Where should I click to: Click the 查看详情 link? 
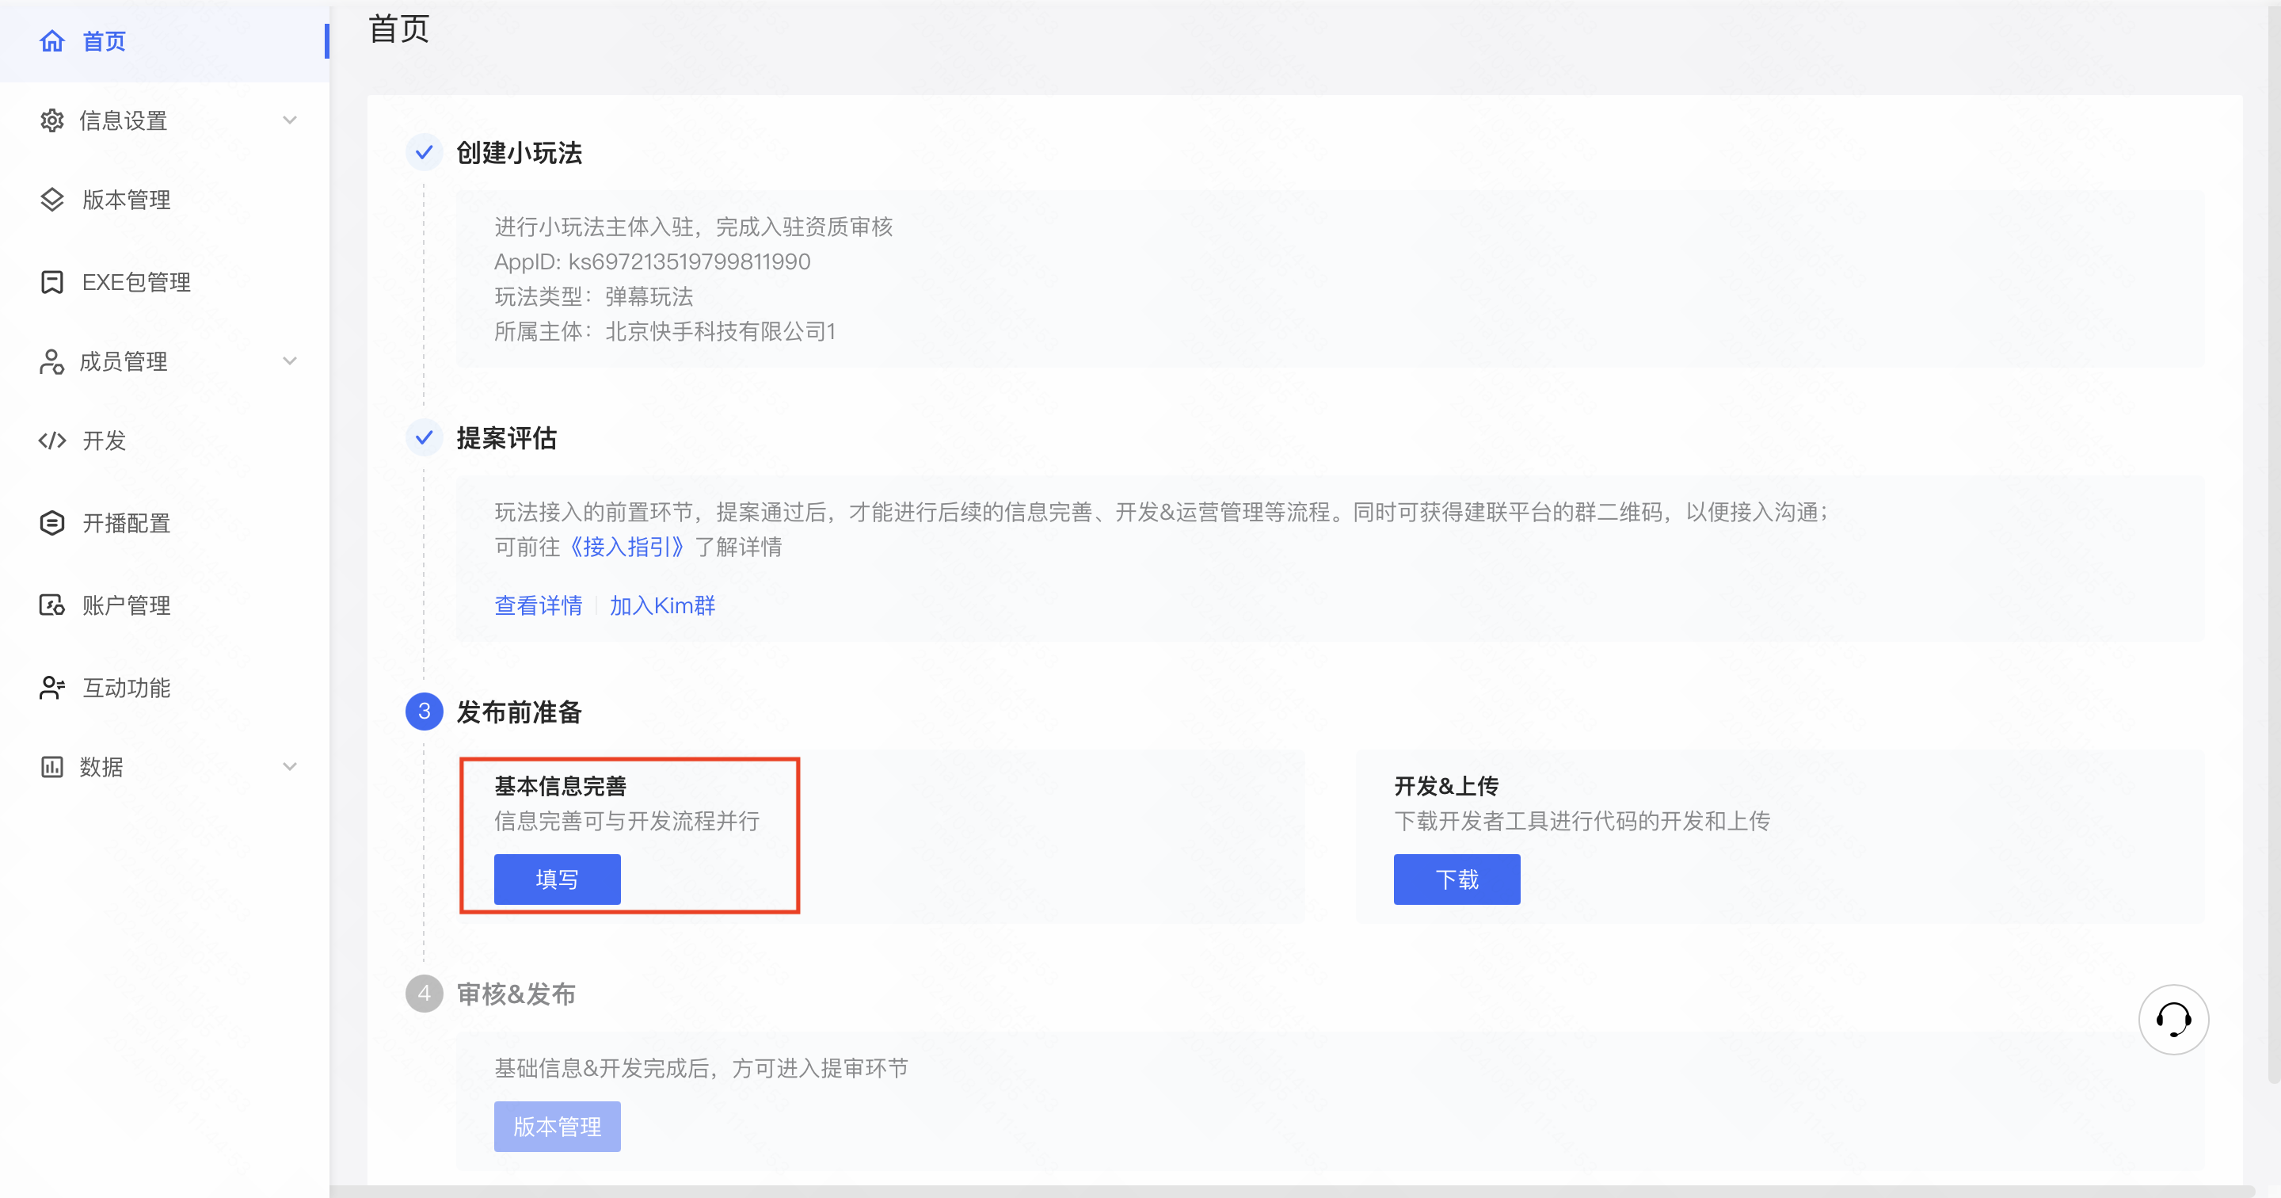click(539, 605)
